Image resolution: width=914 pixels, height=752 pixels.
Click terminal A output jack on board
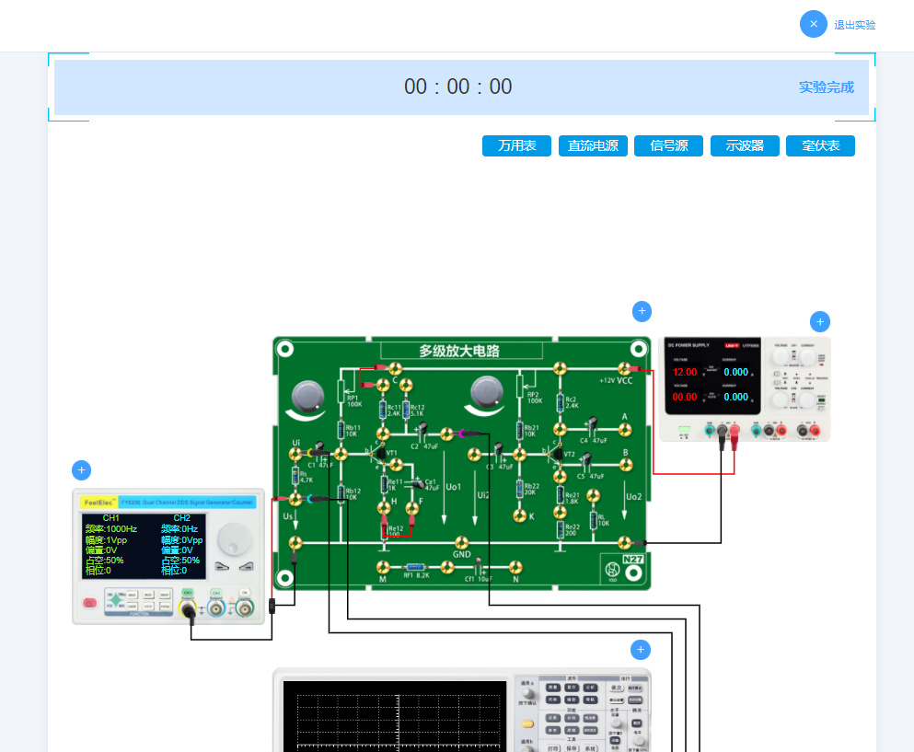pyautogui.click(x=625, y=430)
